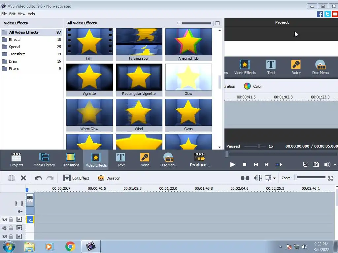Open the Edit menu
Viewport: 338px width, 253px height.
click(12, 14)
